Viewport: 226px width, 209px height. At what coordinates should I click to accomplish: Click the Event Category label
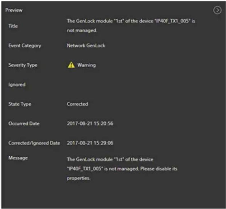[25, 46]
